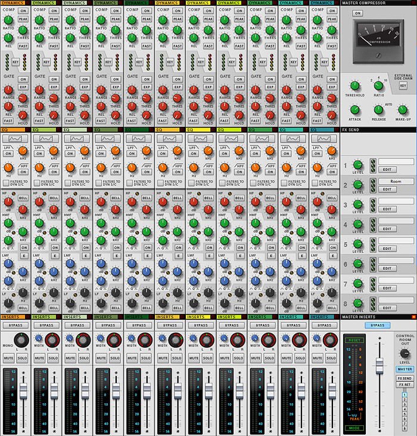Click the Master Compressor Ratio knob

tap(379, 85)
